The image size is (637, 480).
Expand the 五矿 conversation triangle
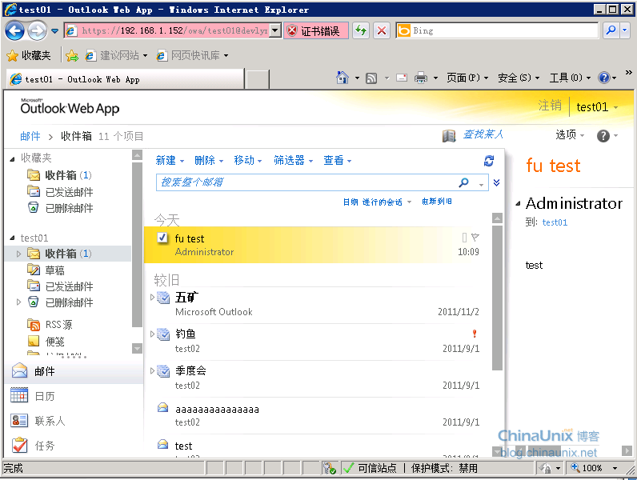click(x=152, y=298)
